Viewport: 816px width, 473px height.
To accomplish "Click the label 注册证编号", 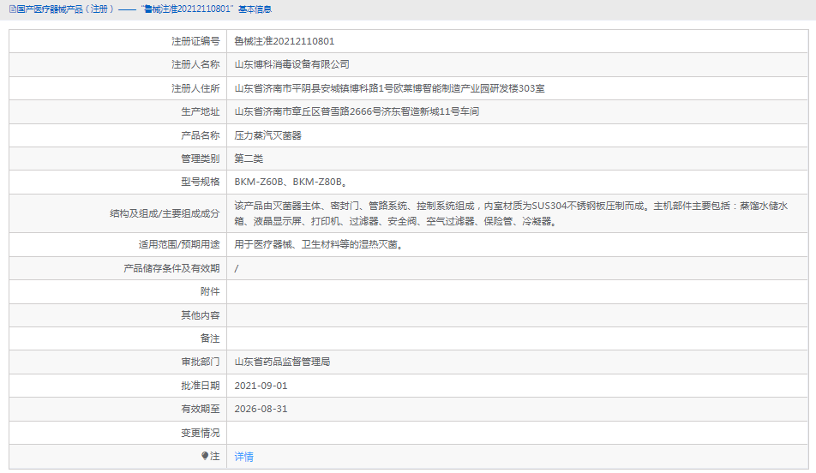I will (x=195, y=41).
